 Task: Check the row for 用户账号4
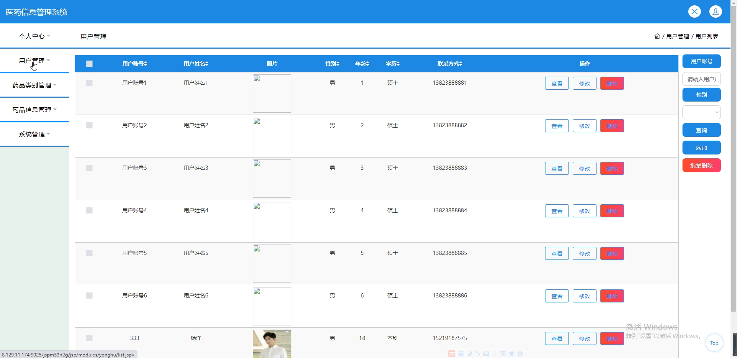point(89,210)
